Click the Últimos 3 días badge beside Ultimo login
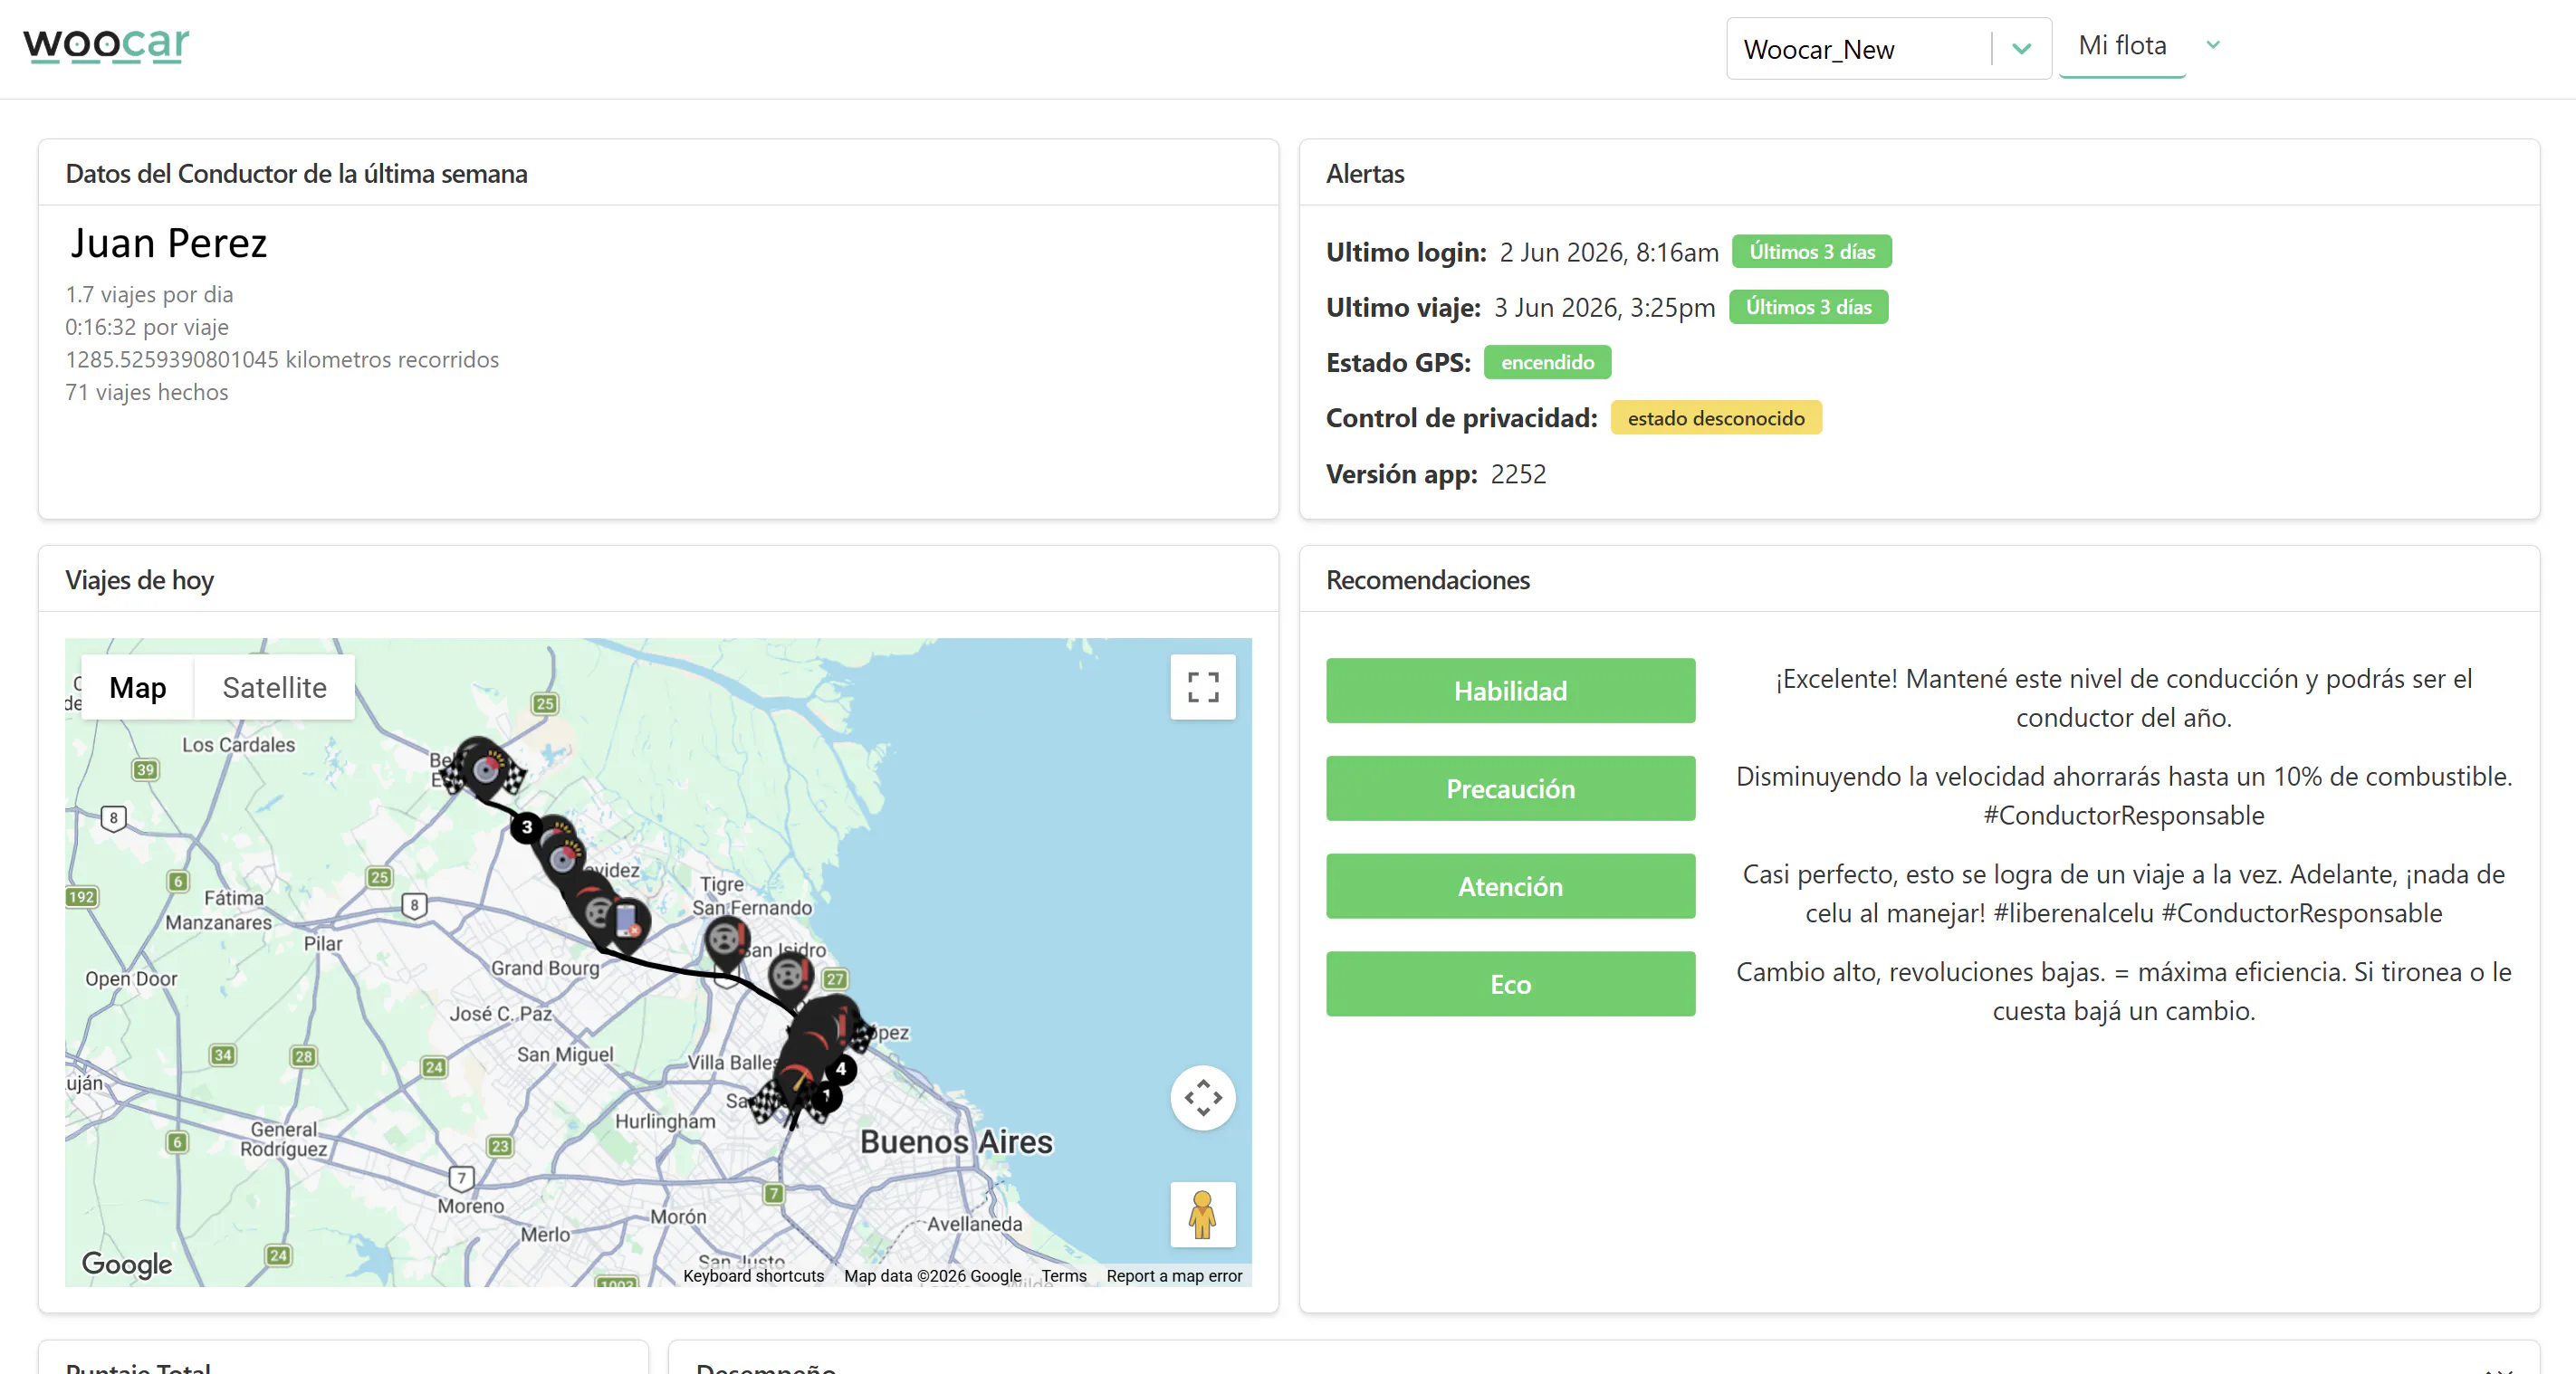The width and height of the screenshot is (2576, 1374). (1811, 252)
